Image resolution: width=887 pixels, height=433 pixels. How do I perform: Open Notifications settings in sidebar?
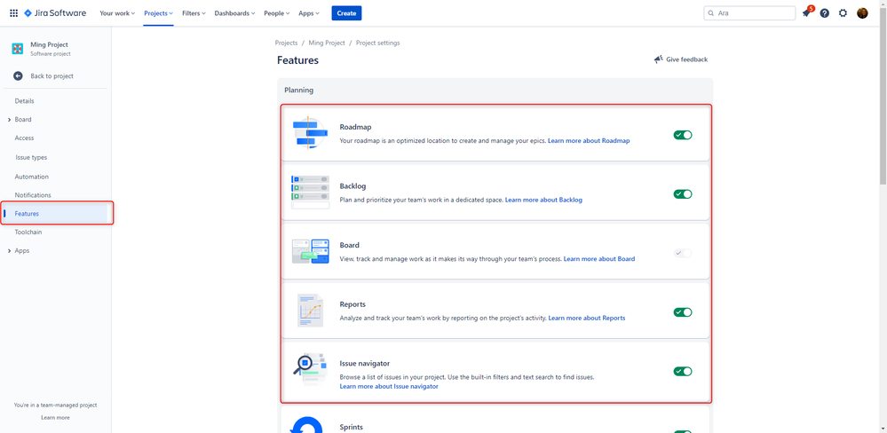pyautogui.click(x=33, y=195)
